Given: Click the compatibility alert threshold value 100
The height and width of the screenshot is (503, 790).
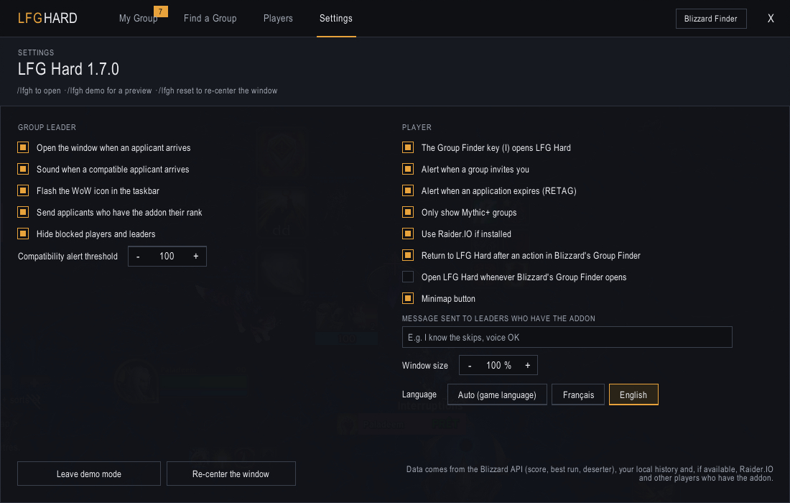Looking at the screenshot, I should point(167,257).
